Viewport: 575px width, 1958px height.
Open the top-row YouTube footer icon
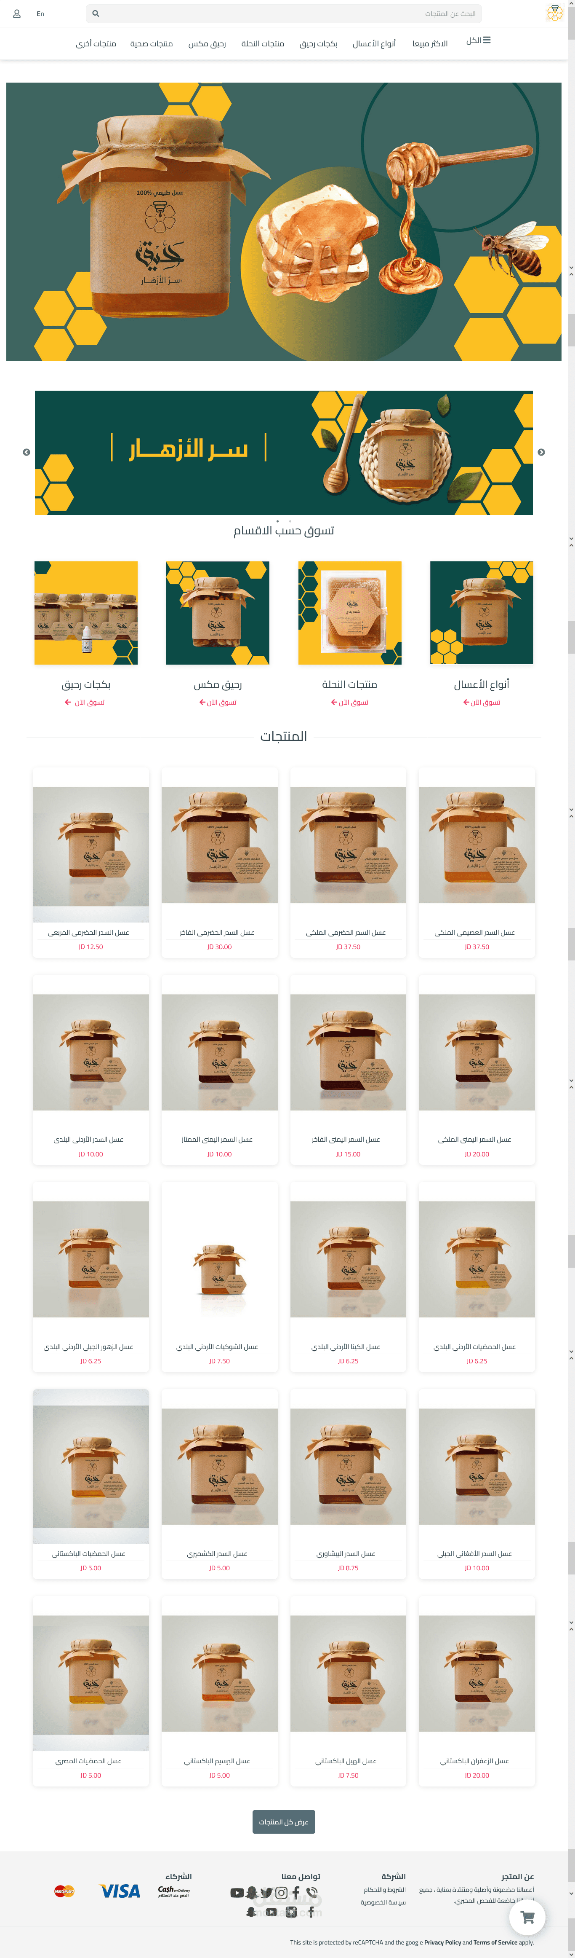237,1893
